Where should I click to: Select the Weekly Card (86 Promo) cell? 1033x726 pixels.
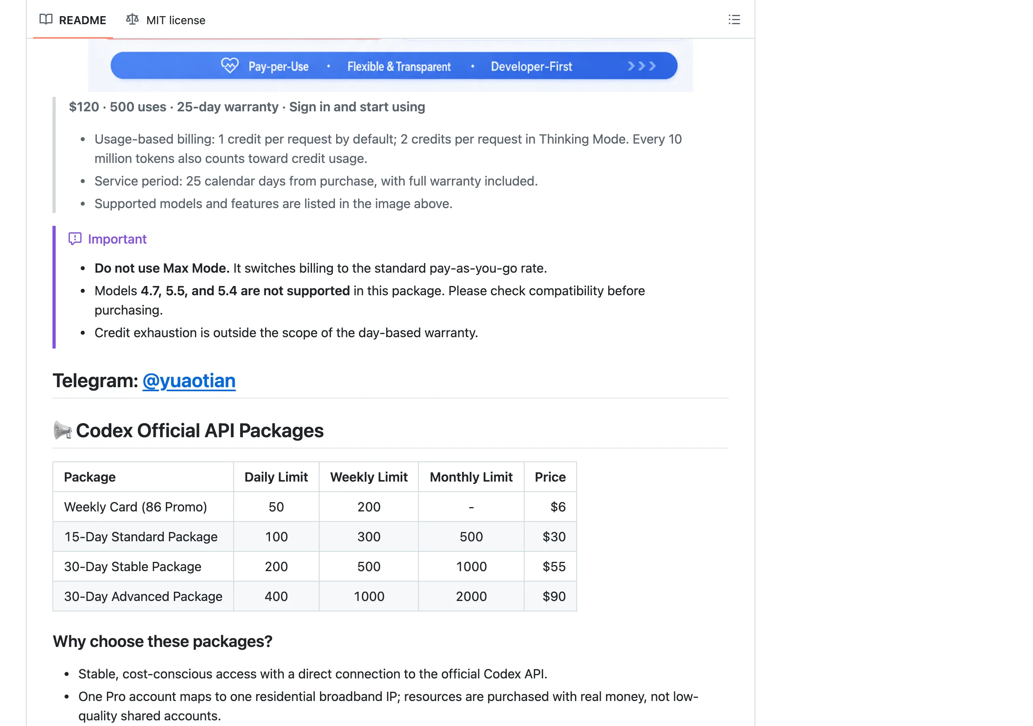(x=143, y=507)
